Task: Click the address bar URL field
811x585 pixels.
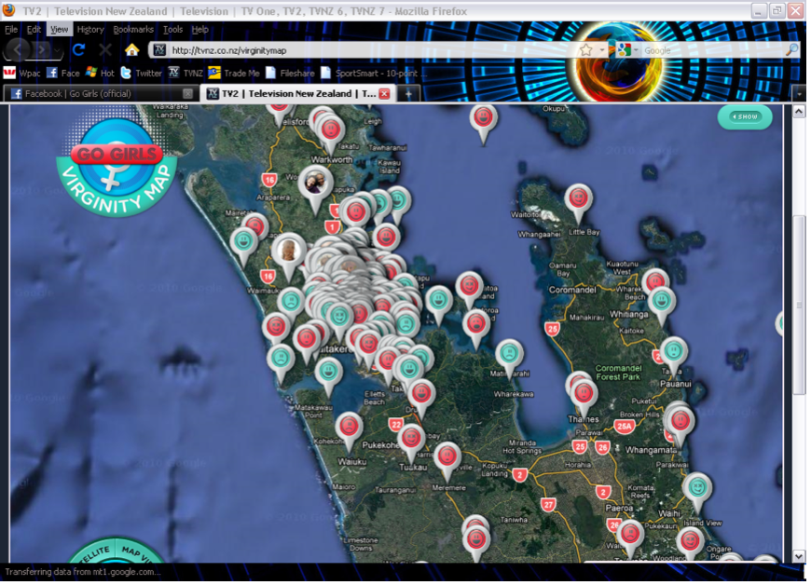Action: click(x=378, y=50)
